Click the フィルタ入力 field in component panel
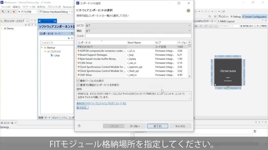The height and width of the screenshot is (150, 268). (x=57, y=42)
